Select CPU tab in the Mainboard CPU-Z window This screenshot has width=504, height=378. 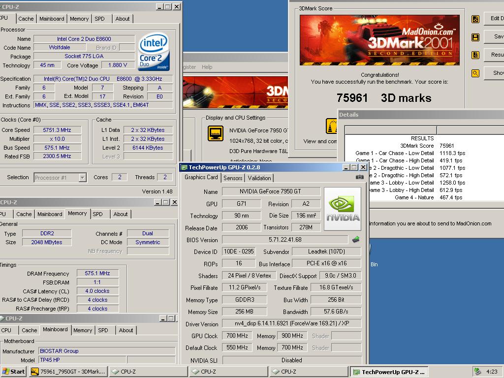pos(6,330)
